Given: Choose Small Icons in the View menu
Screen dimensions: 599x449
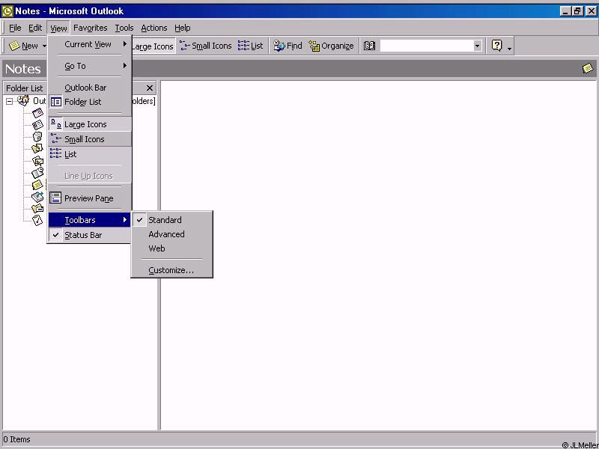Looking at the screenshot, I should (90, 139).
